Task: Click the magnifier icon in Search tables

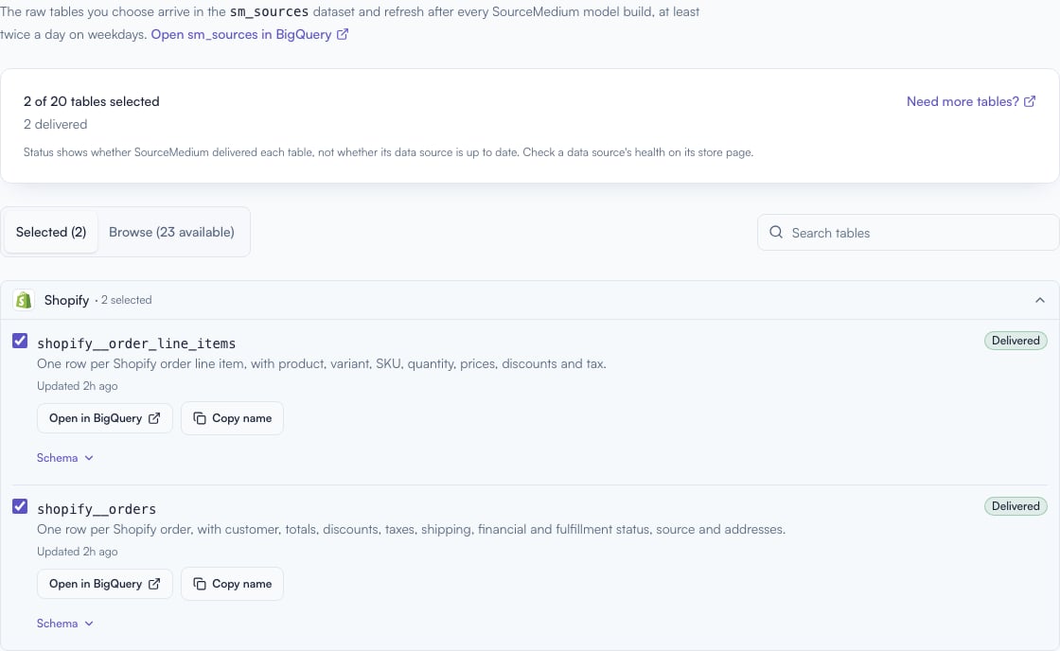Action: tap(776, 233)
